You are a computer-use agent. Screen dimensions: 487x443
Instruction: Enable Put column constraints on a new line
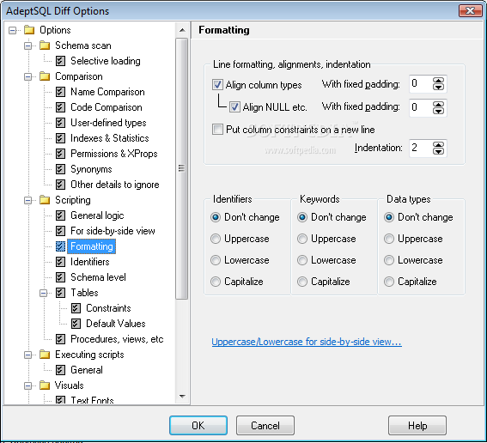click(217, 129)
